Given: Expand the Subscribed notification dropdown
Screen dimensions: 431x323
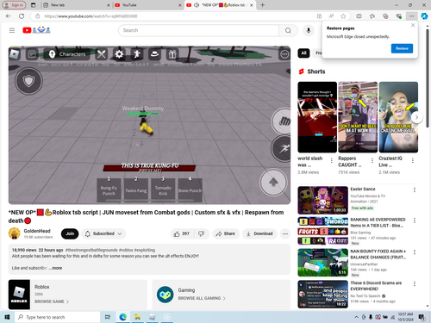Looking at the screenshot, I should pyautogui.click(x=103, y=233).
